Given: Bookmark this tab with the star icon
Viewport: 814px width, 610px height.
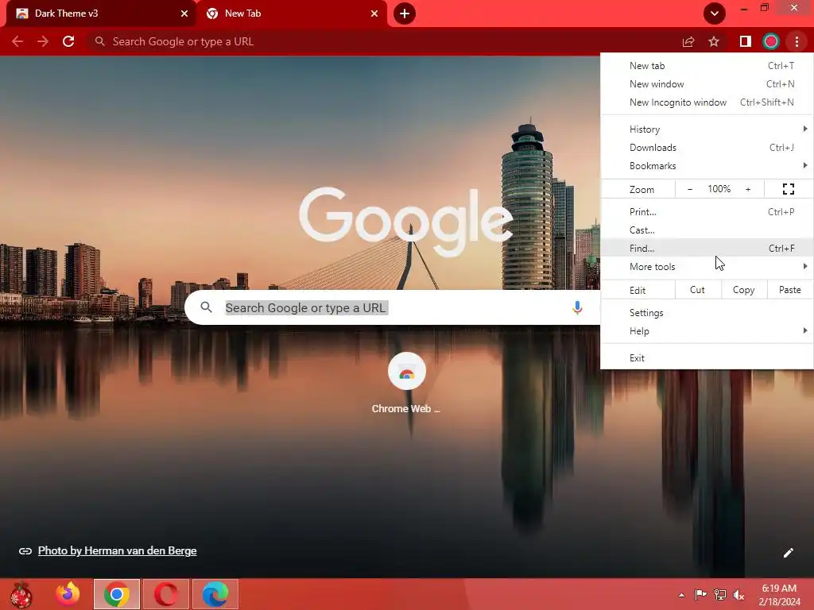Looking at the screenshot, I should click(714, 41).
